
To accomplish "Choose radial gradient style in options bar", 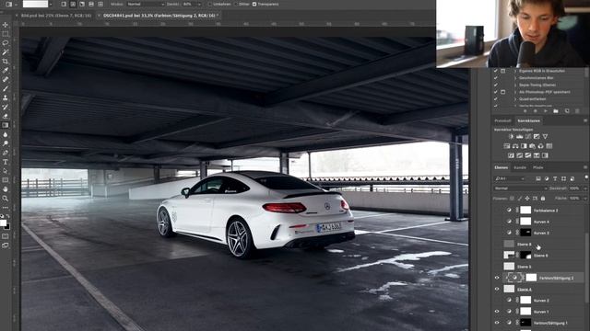I will pyautogui.click(x=73, y=4).
